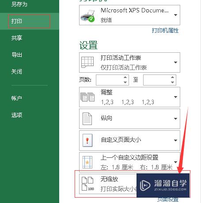Click the printer icon with green checkmark
201x203 pixels.
pyautogui.click(x=88, y=16)
